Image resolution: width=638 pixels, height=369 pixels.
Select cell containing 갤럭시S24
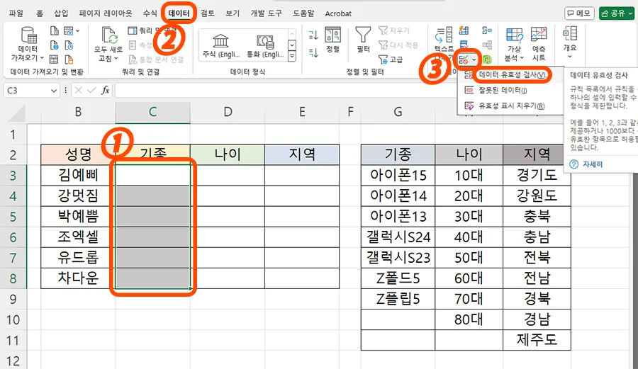click(x=398, y=237)
